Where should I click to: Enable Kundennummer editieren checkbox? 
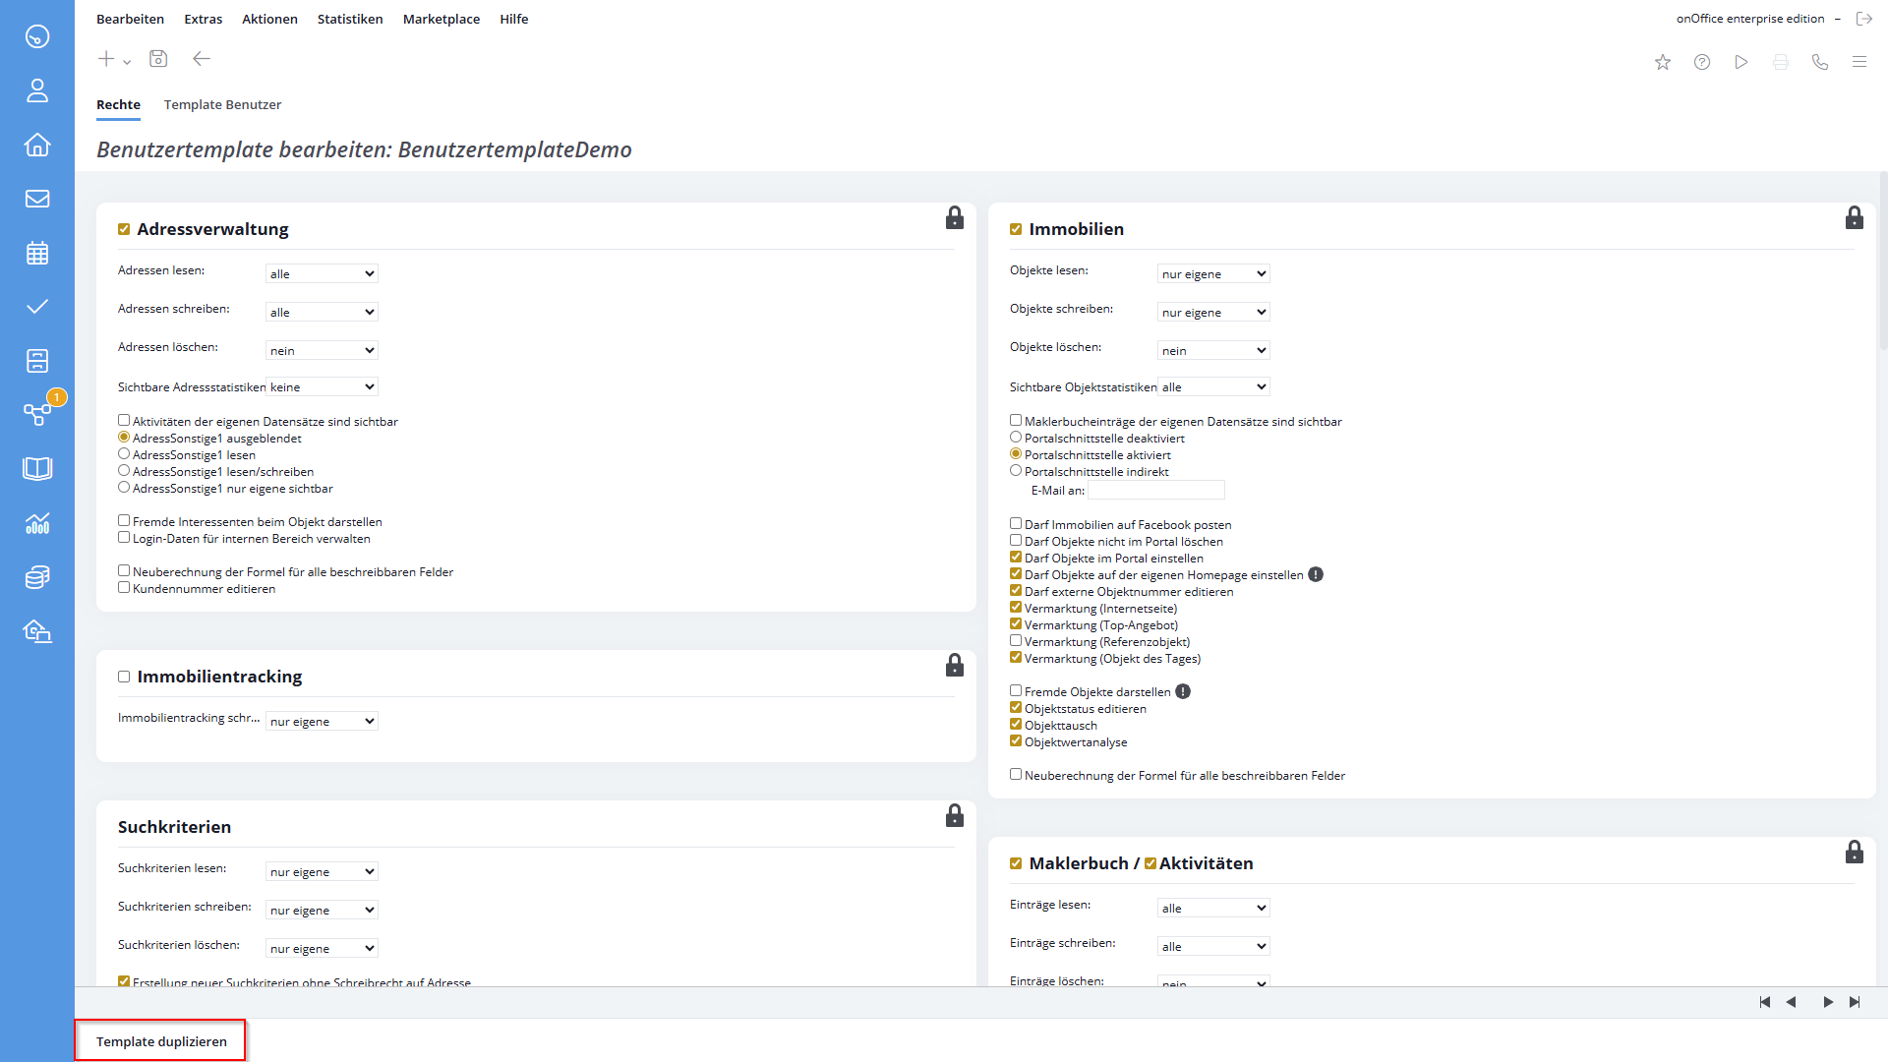tap(124, 588)
